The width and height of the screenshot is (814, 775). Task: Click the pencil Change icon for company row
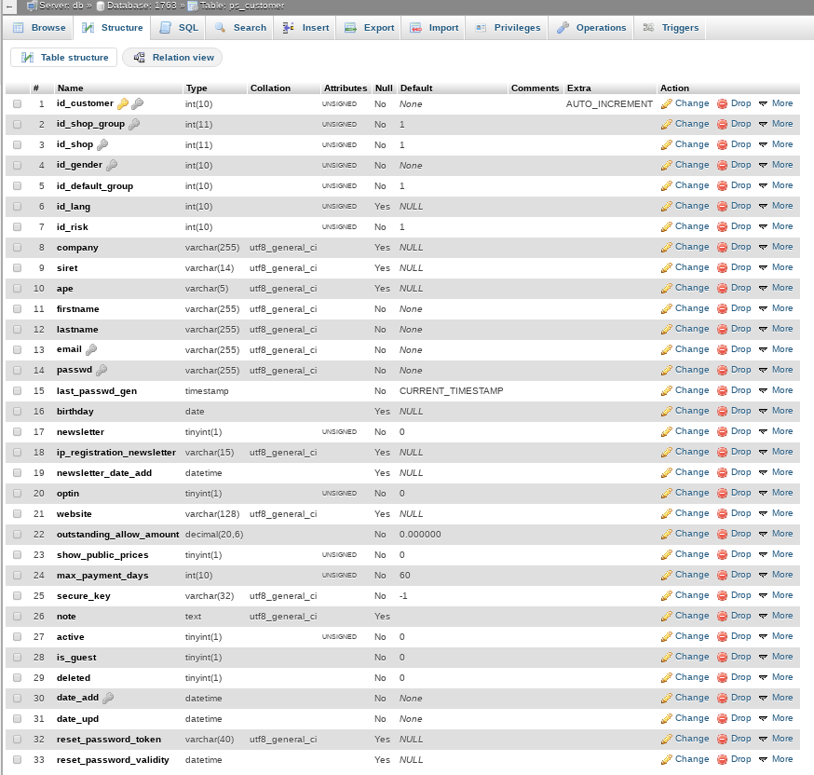(667, 248)
